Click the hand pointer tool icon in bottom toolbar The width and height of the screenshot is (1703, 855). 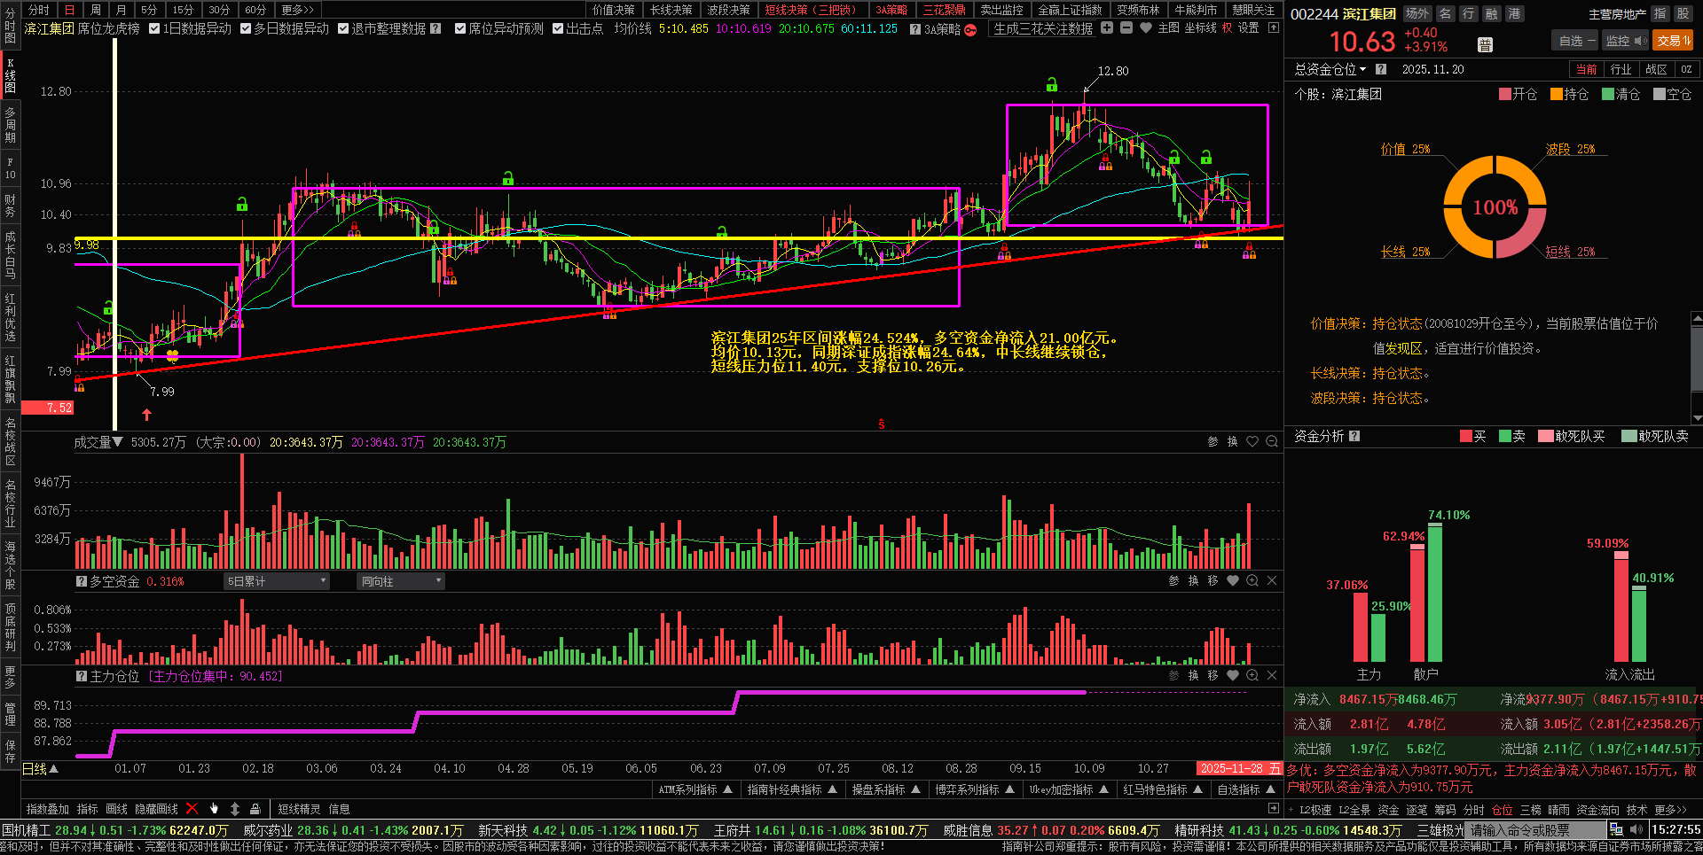[x=214, y=808]
